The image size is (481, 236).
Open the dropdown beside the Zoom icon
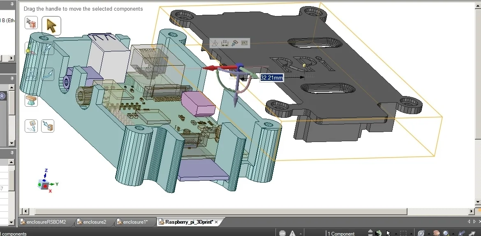pos(453,234)
